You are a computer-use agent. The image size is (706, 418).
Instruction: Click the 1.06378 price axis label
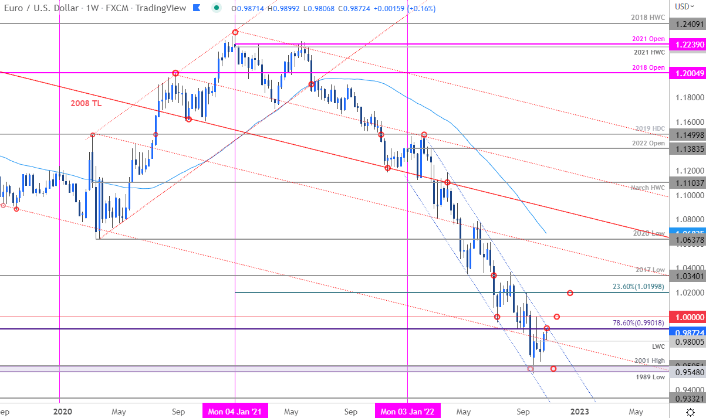688,239
